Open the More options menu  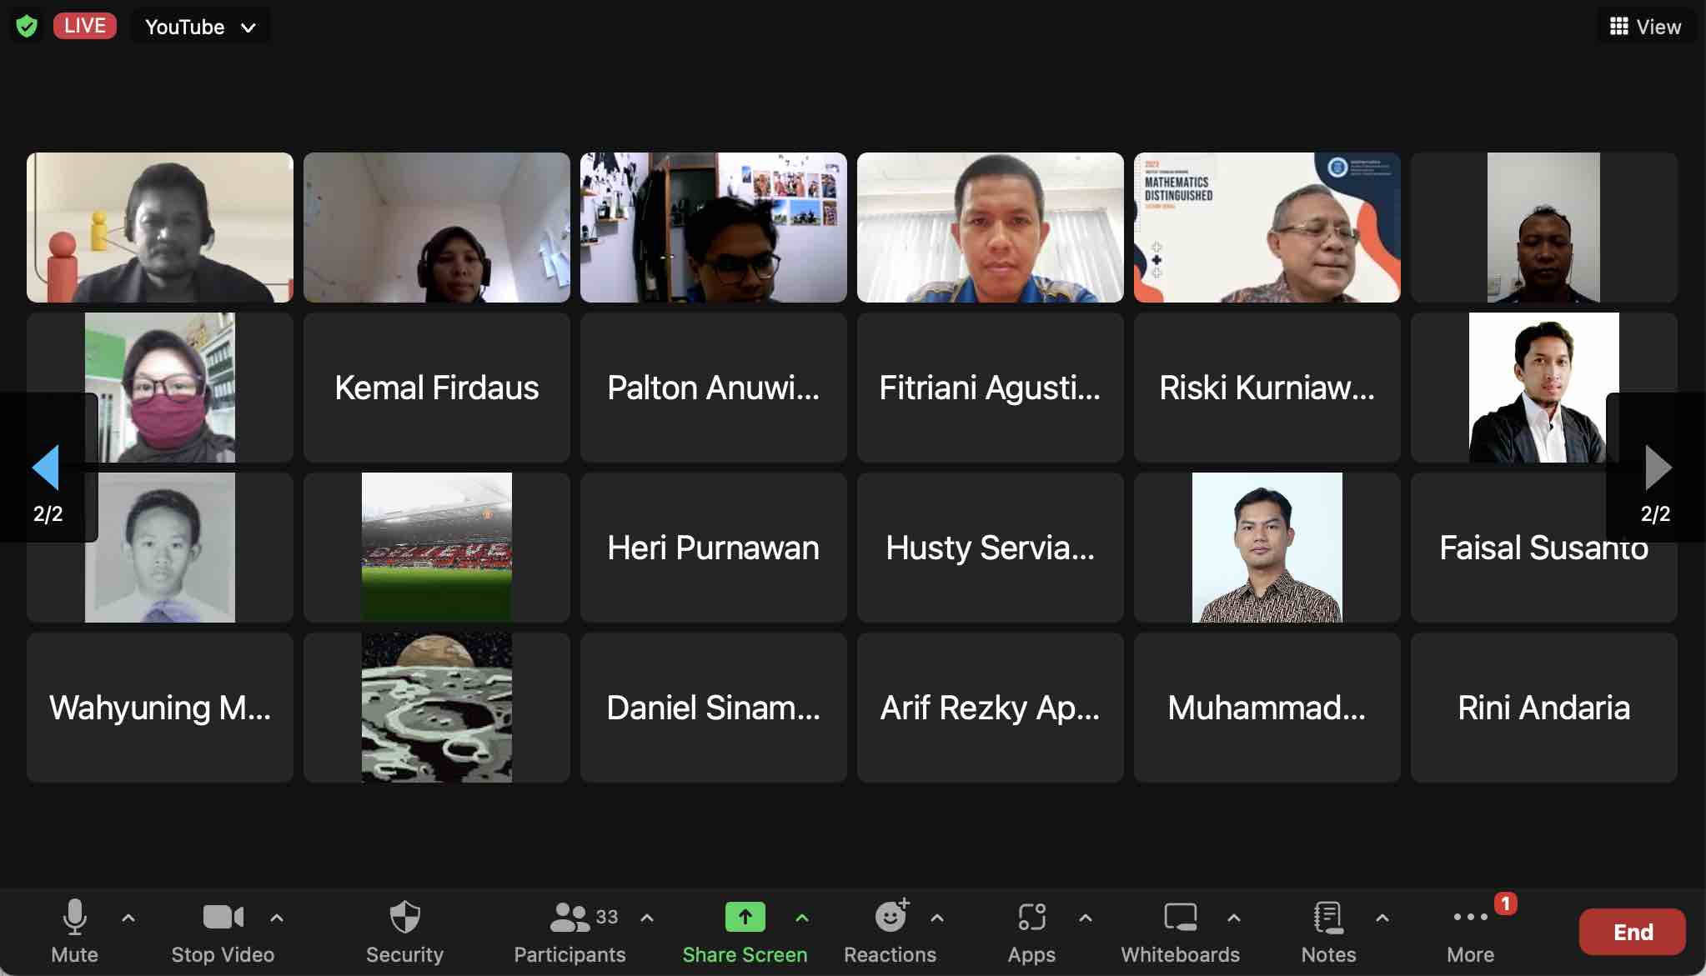coord(1470,918)
